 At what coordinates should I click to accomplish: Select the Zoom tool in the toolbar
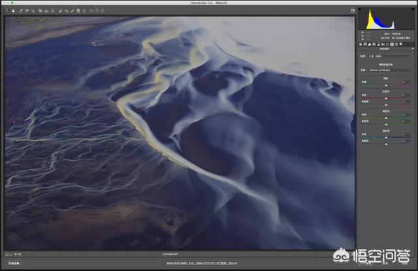7,11
